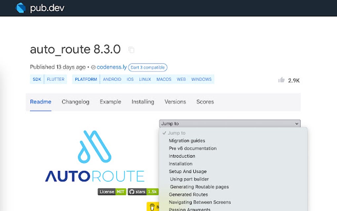Toggle the thumbs-up like for auto_route

coord(281,80)
